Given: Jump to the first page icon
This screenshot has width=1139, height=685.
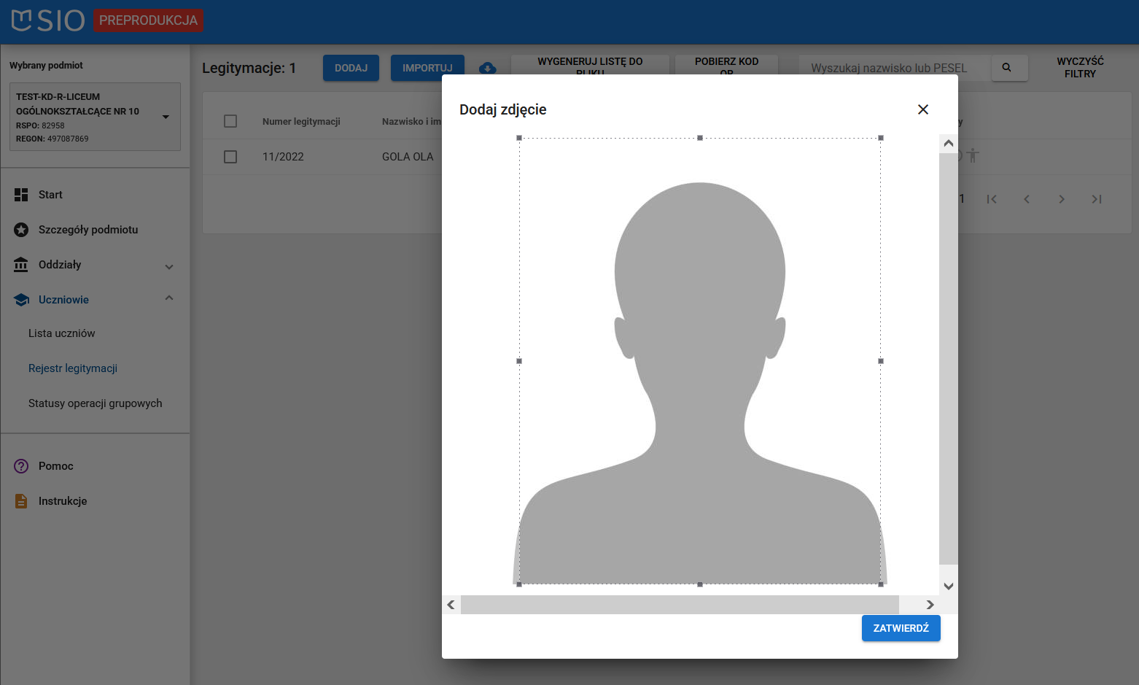Looking at the screenshot, I should click(x=991, y=199).
